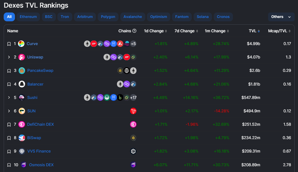This screenshot has height=172, width=298.
Task: Bookmark the Osmosis DEX row
Action: (x=9, y=165)
